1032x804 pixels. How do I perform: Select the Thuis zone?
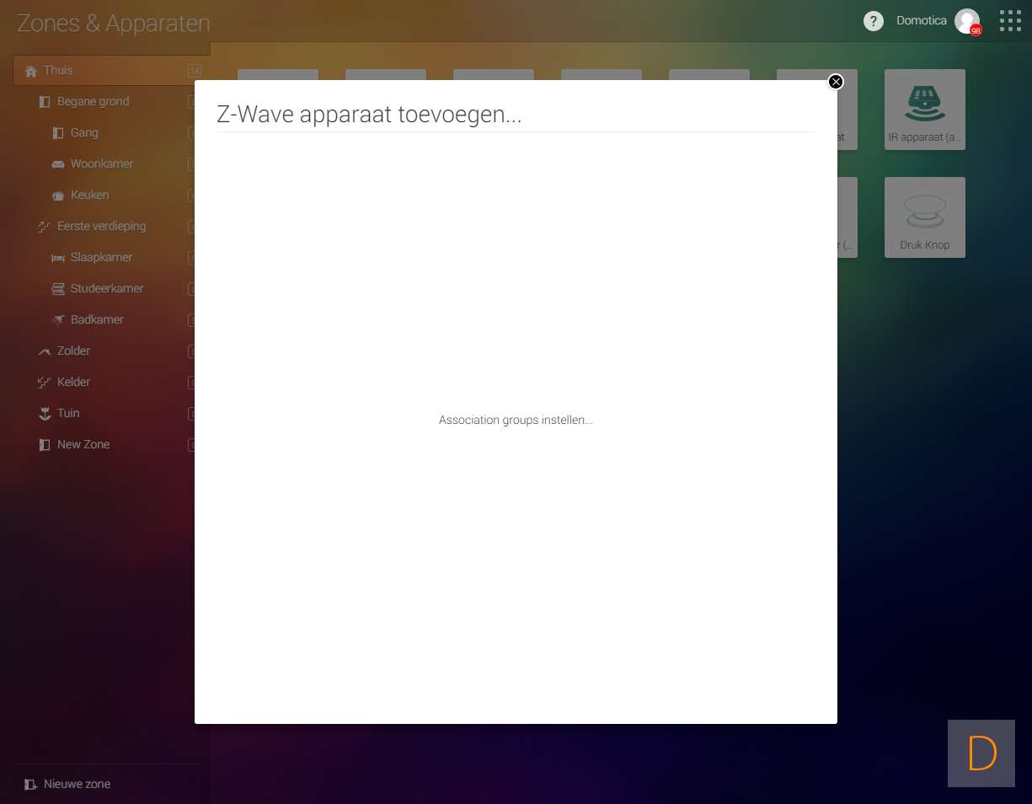59,71
